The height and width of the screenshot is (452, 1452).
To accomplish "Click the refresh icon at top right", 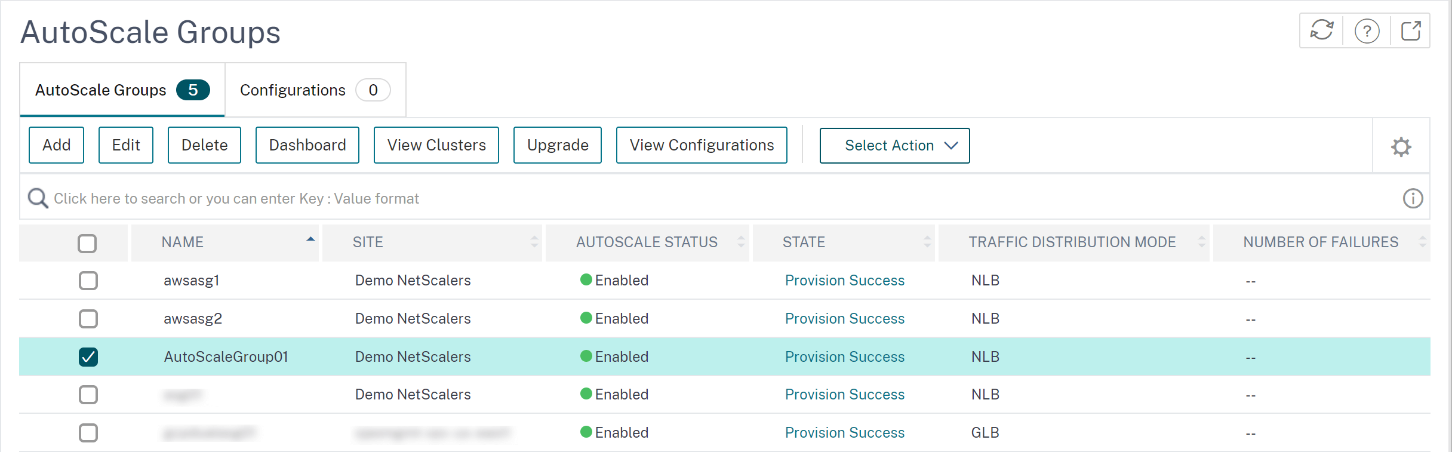I will (1321, 30).
